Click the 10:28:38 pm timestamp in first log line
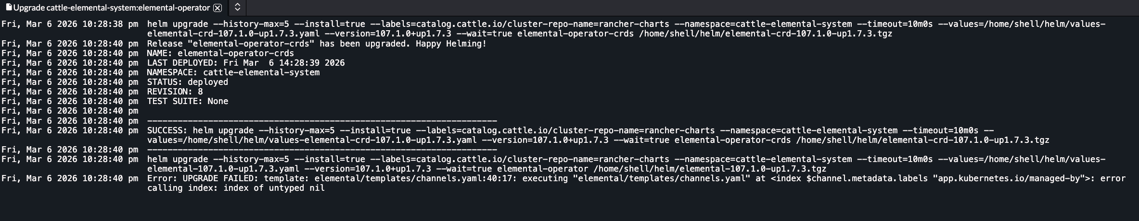 coord(110,24)
